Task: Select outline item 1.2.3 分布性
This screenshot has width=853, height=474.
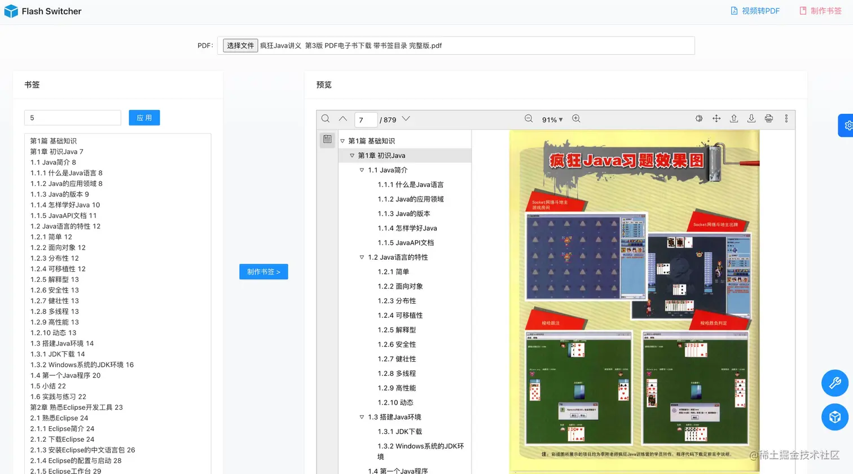Action: [397, 301]
